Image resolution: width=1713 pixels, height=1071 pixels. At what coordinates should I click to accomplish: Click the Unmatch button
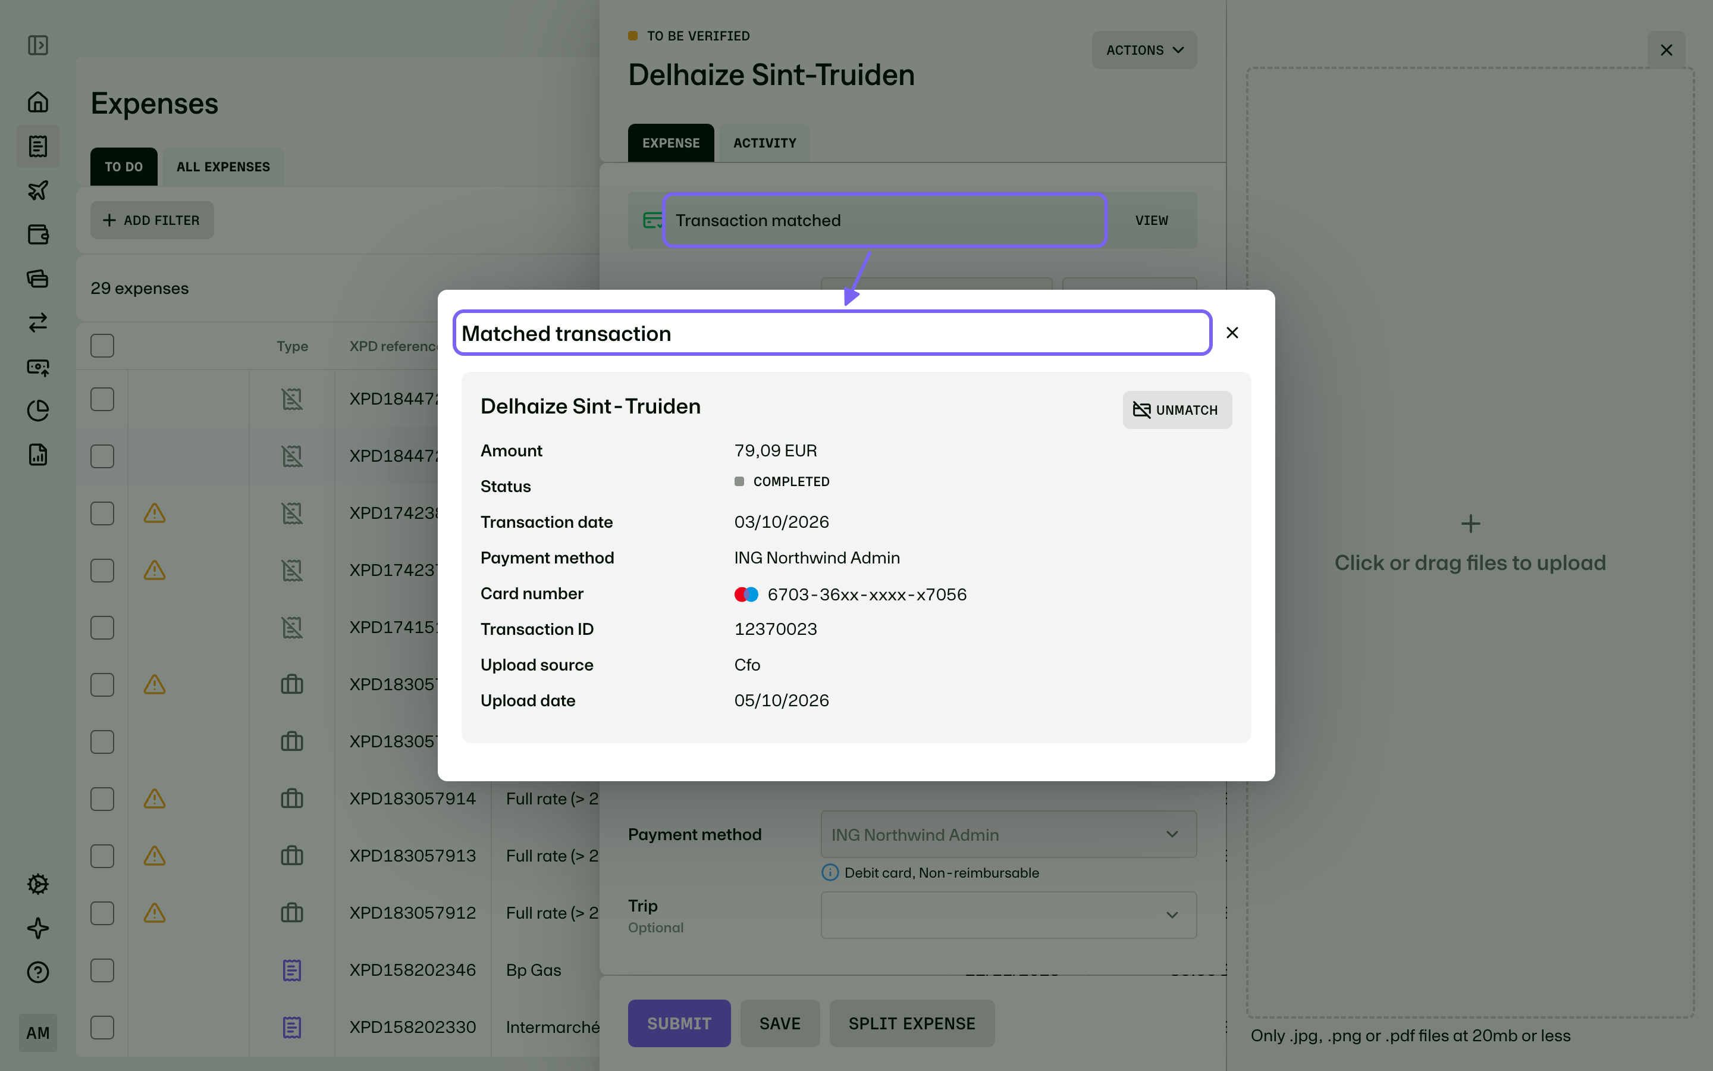point(1177,410)
